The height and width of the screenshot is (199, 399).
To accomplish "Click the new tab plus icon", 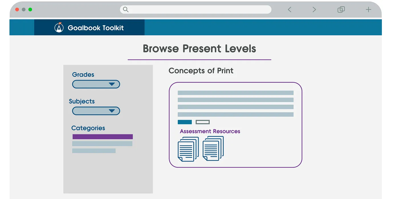I will [368, 9].
